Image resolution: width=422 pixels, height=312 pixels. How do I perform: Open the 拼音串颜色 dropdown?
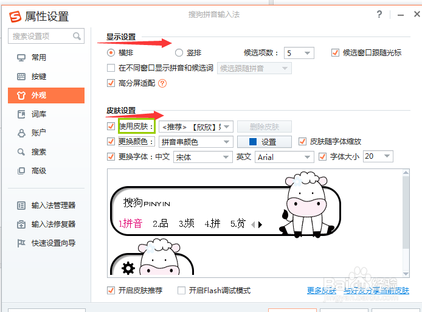[196, 142]
